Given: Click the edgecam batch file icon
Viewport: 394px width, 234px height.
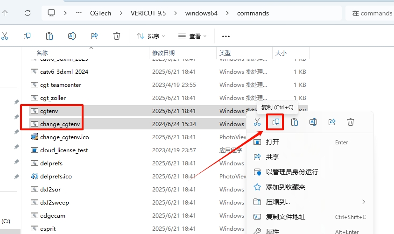Looking at the screenshot, I should [35, 215].
